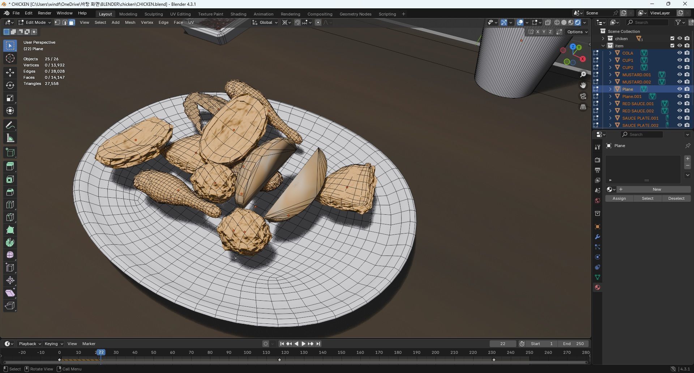The width and height of the screenshot is (694, 373).
Task: Select the Spin tool
Action: 10,243
